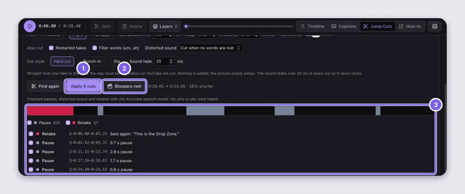This screenshot has width=465, height=194.
Task: Select the Hard cut style
Action: 62,61
